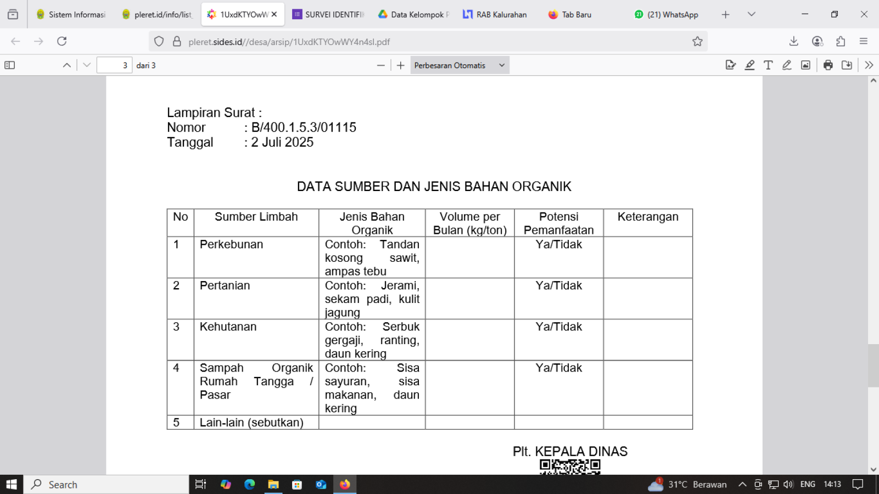This screenshot has height=494, width=879.
Task: Go back to previous page
Action: (x=15, y=41)
